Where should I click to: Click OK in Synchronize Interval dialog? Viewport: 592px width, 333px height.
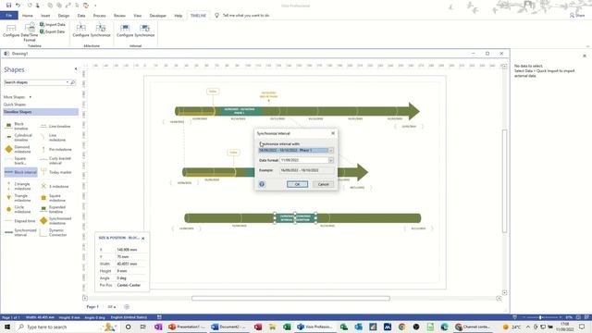[x=297, y=184]
